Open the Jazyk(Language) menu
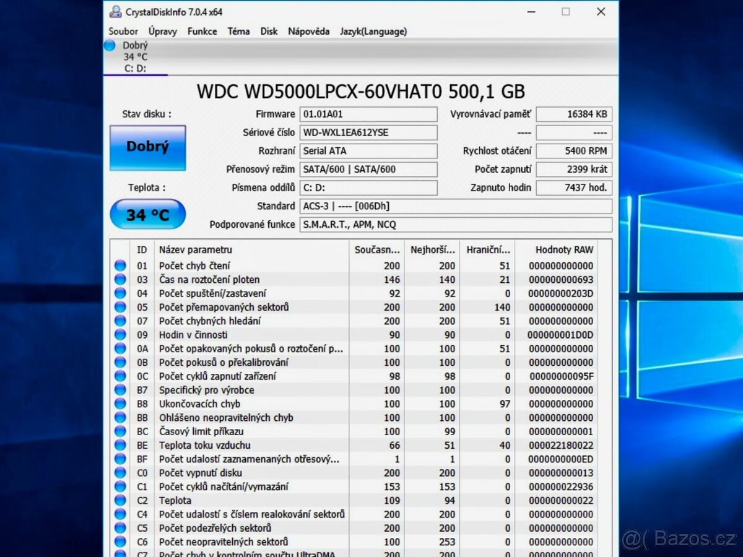Viewport: 743px width, 557px height. 373,31
